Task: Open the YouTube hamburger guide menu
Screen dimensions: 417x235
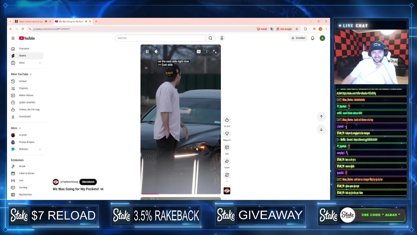Action: (x=13, y=38)
